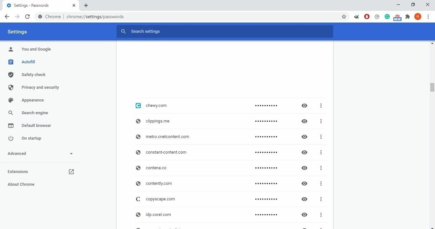The width and height of the screenshot is (435, 229).
Task: Open the metro.cnetcontent.com site link
Action: [x=168, y=137]
